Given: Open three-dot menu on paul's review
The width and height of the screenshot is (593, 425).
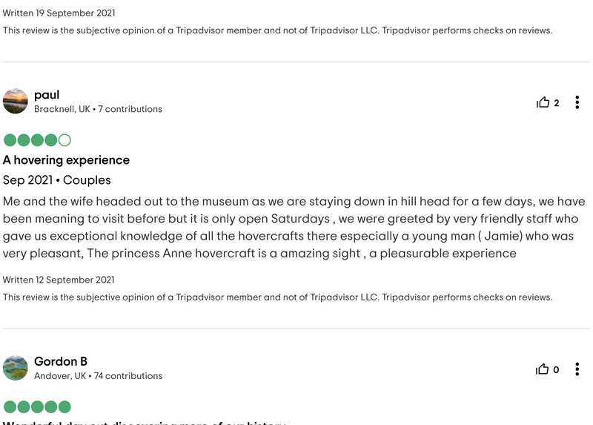Looking at the screenshot, I should pos(577,102).
